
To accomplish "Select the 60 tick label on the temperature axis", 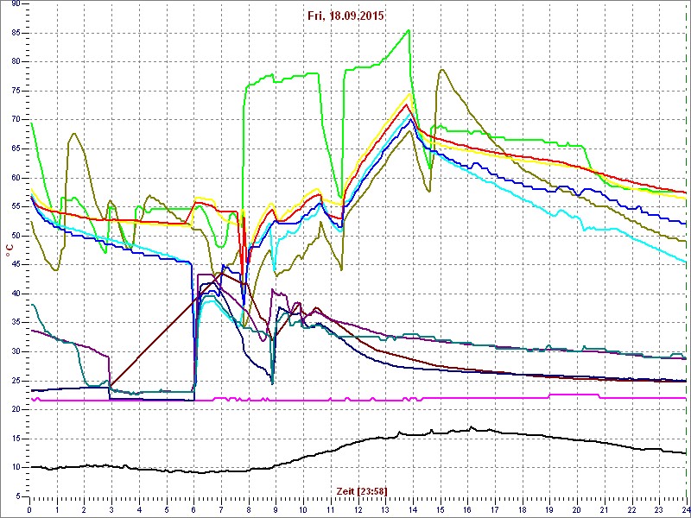I will tap(15, 178).
